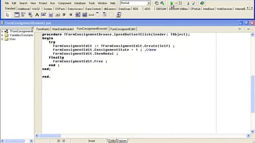Choose the GroupBox component icon
The height and width of the screenshot is (143, 255).
pos(98,15)
